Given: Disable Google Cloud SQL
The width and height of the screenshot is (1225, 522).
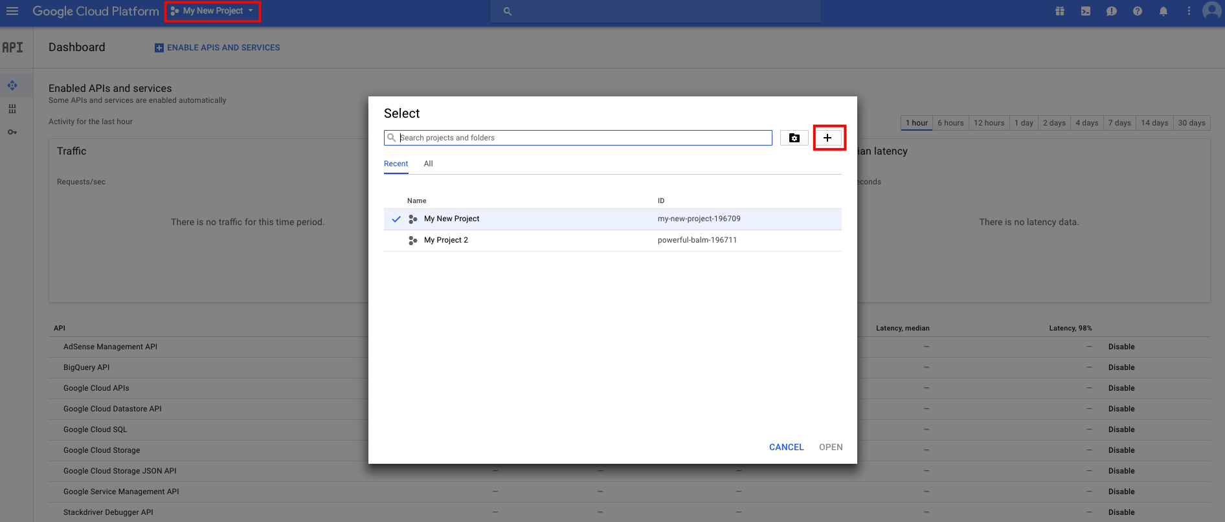Looking at the screenshot, I should point(1121,430).
